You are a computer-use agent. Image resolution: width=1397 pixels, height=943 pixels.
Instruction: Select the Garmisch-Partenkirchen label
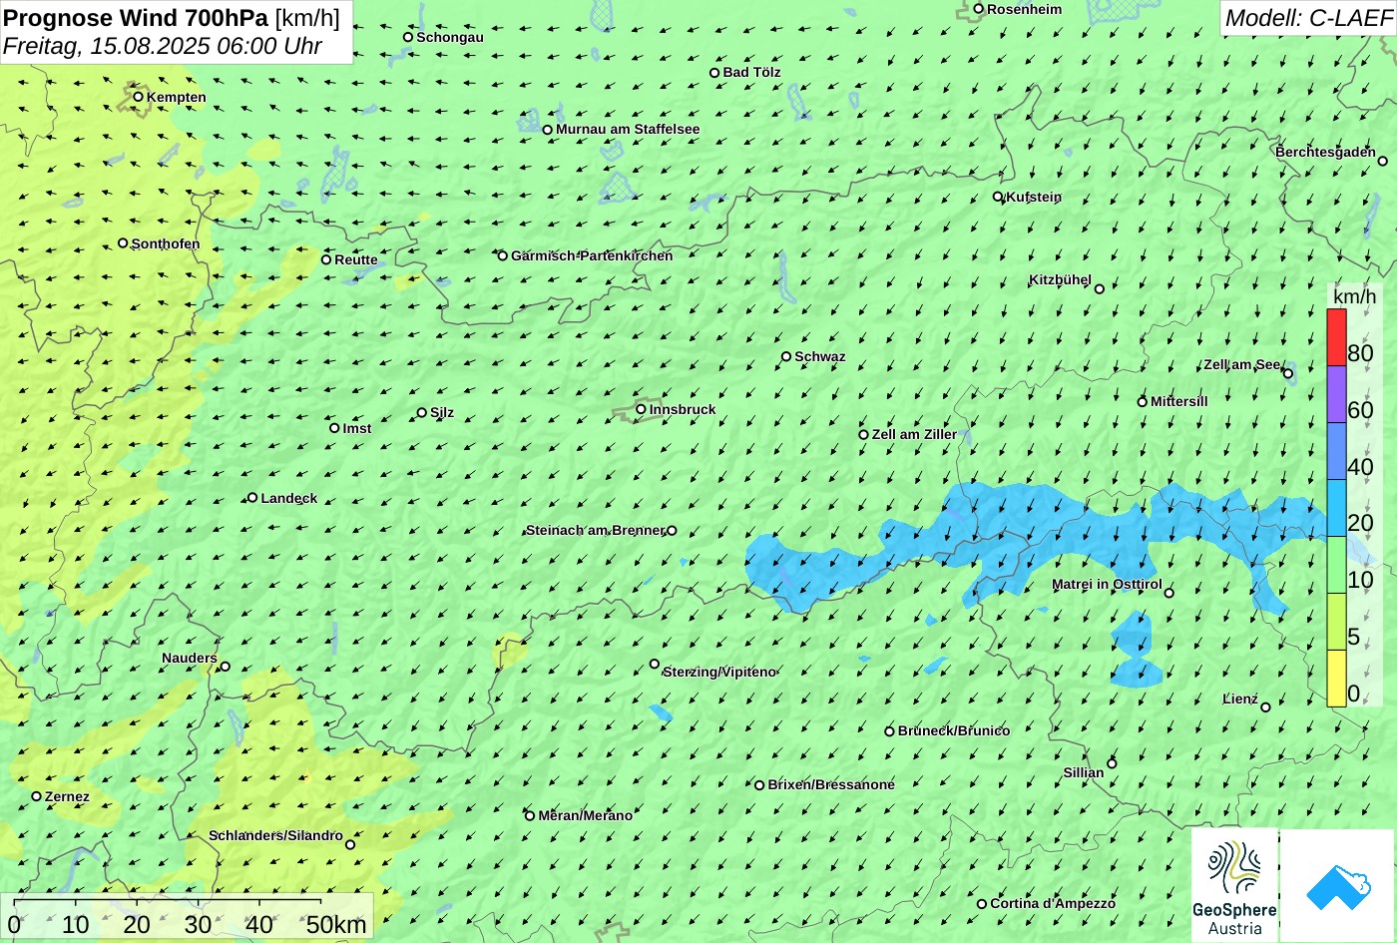point(592,255)
